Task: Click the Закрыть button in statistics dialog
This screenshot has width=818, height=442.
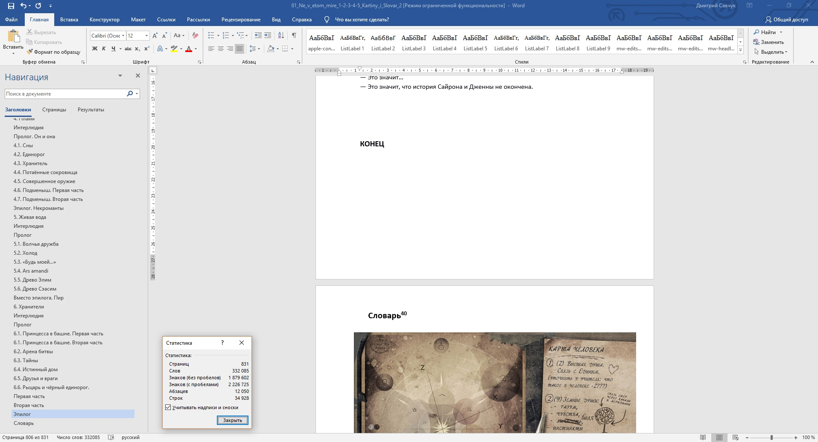Action: [232, 420]
